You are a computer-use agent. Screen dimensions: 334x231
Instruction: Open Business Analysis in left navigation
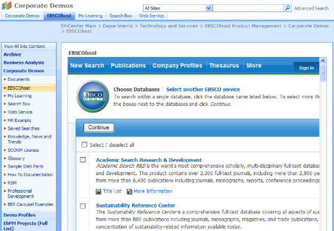click(x=23, y=63)
